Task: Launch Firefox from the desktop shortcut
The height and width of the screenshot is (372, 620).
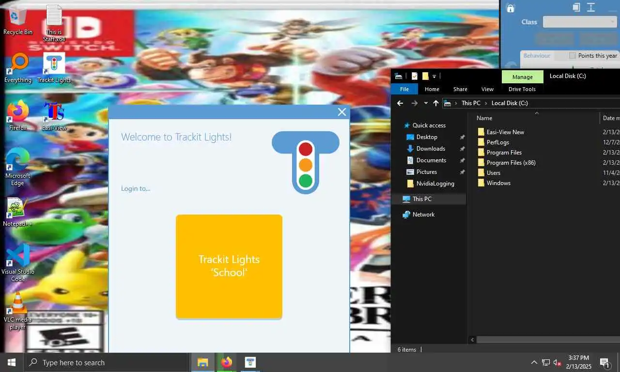Action: click(x=17, y=116)
